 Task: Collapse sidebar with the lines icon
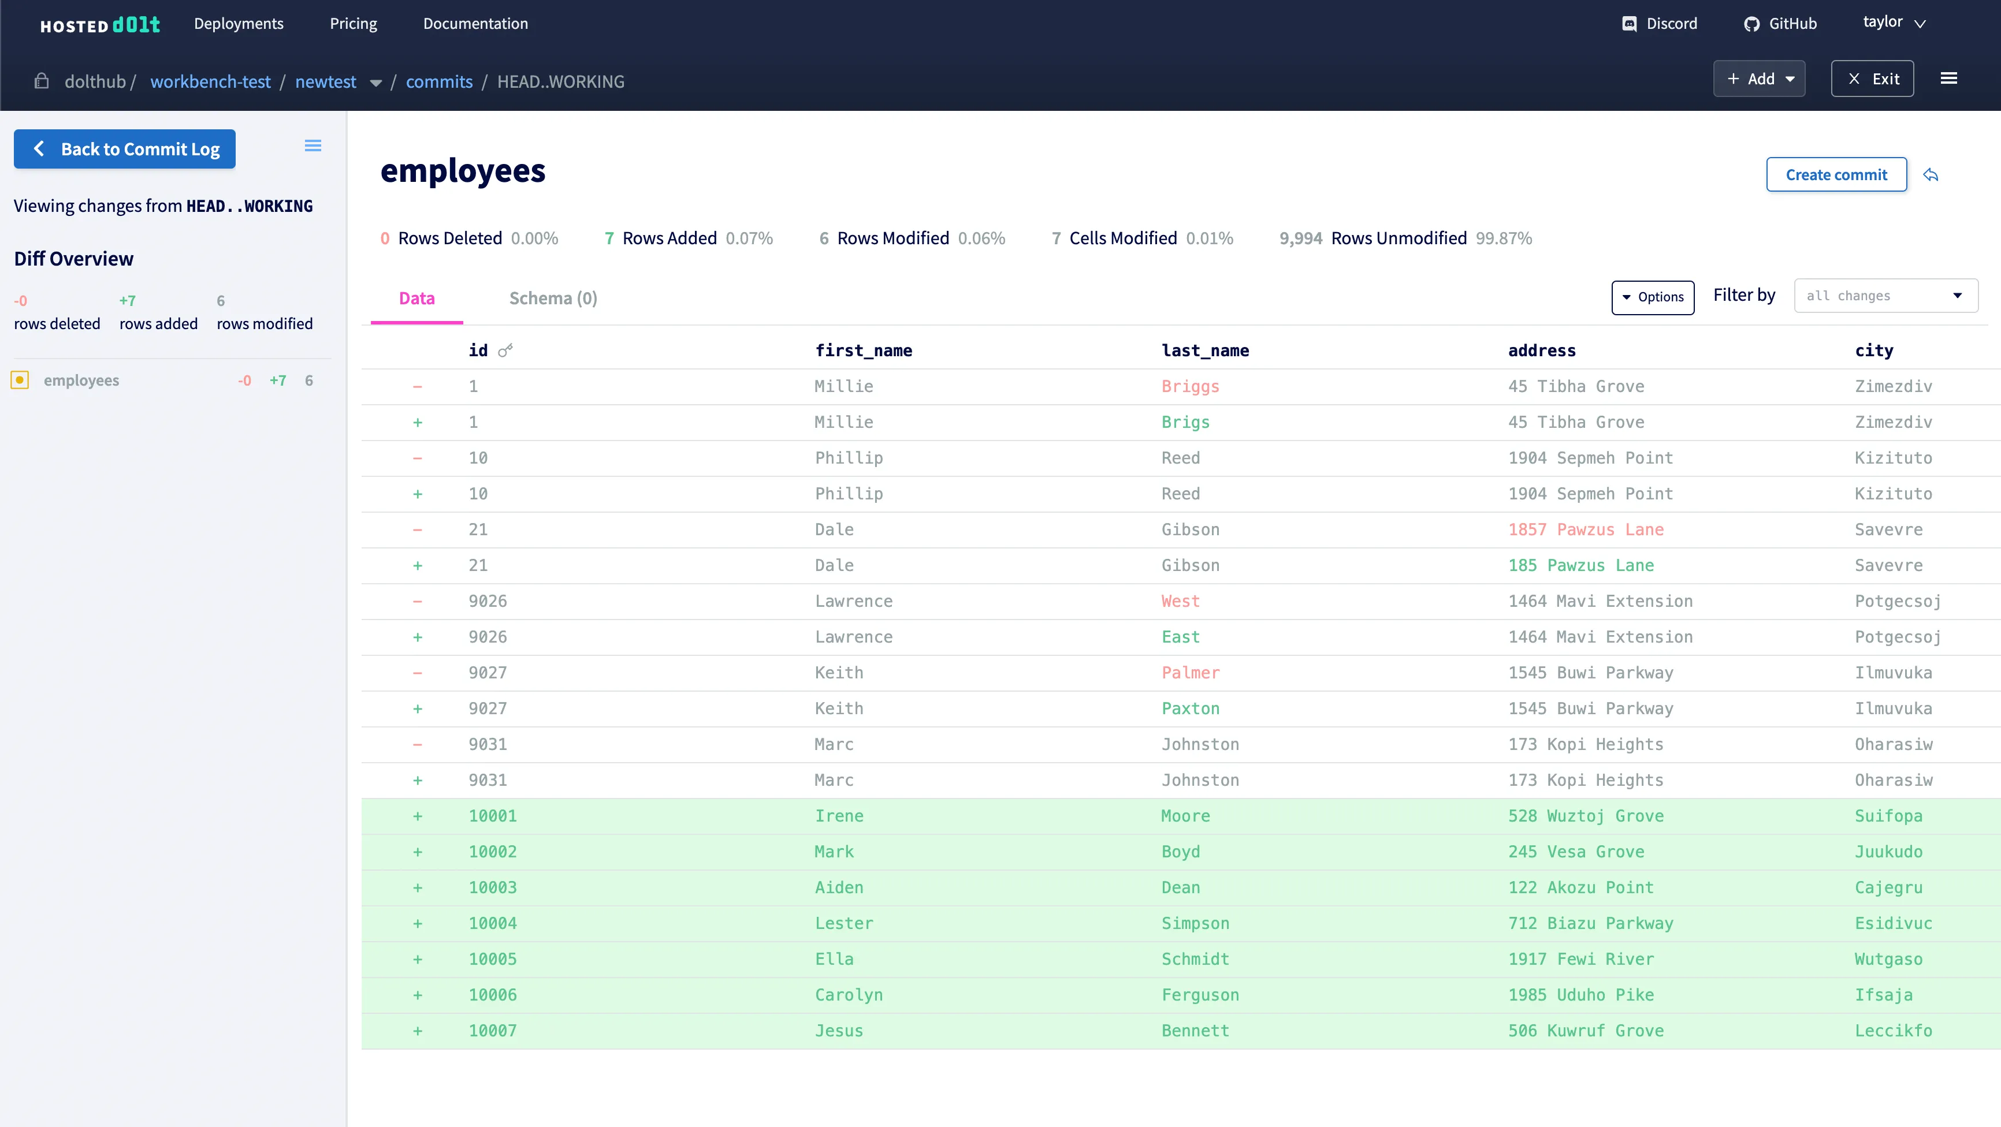pyautogui.click(x=313, y=146)
